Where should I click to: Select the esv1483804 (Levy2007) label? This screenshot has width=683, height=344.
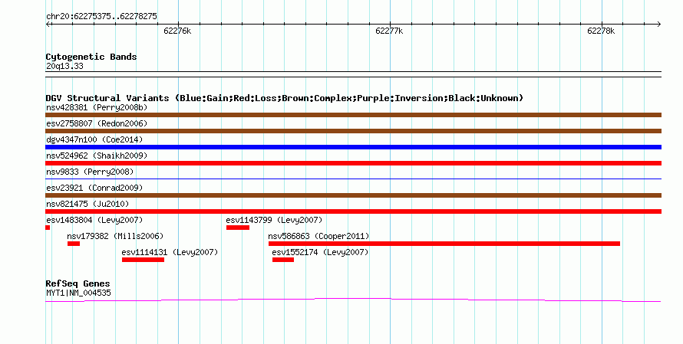point(94,220)
